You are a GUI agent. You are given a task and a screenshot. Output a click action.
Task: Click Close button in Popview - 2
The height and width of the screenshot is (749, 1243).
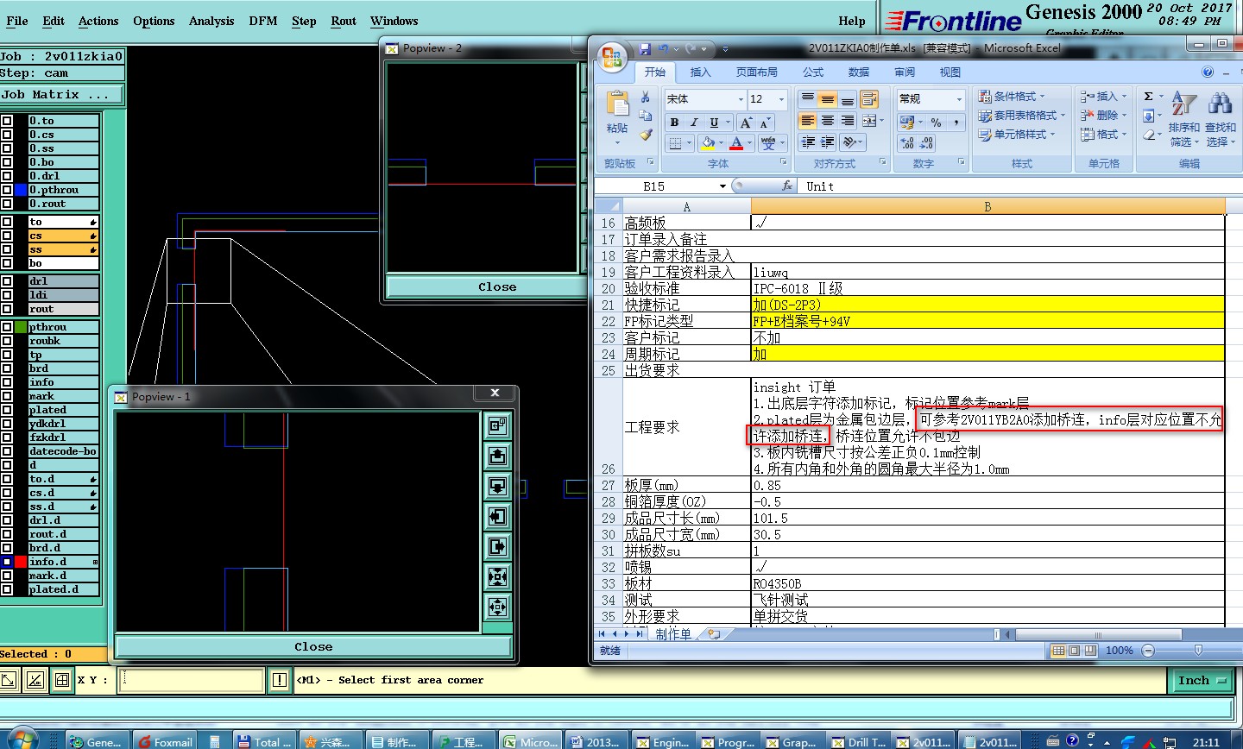coord(497,286)
